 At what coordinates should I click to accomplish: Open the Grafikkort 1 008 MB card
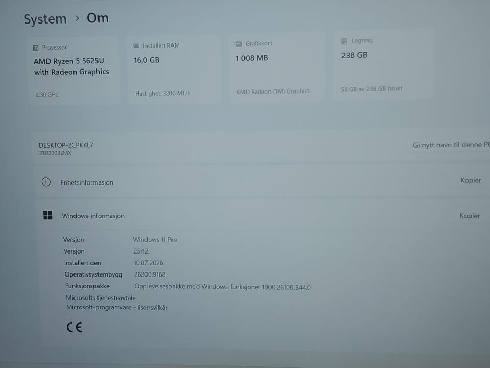pyautogui.click(x=277, y=67)
